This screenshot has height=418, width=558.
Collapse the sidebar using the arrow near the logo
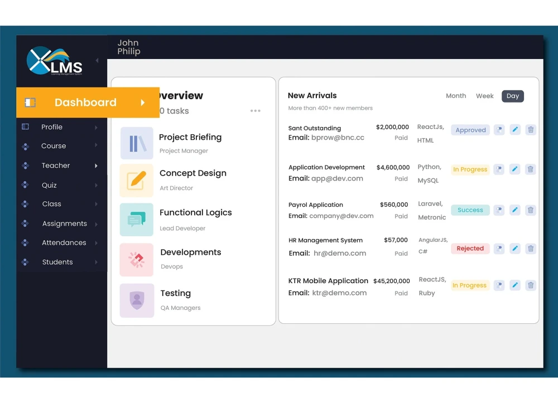click(96, 61)
